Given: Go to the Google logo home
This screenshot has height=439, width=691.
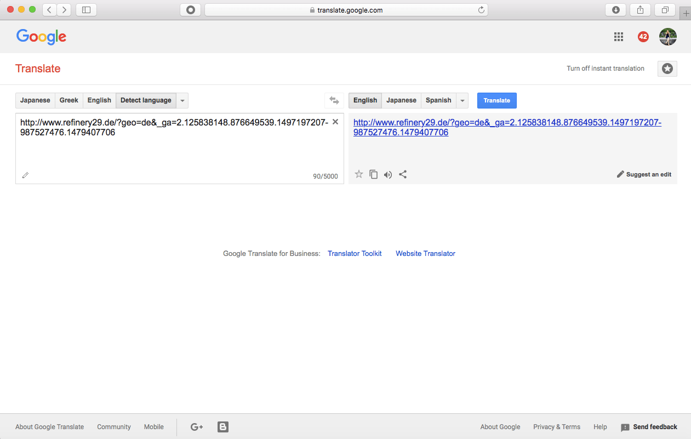Looking at the screenshot, I should [x=41, y=37].
